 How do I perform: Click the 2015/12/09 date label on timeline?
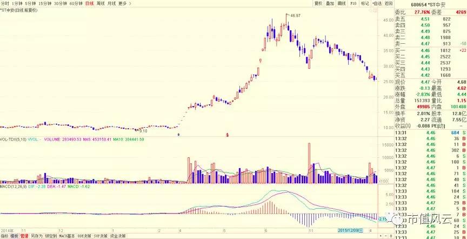(x=351, y=230)
